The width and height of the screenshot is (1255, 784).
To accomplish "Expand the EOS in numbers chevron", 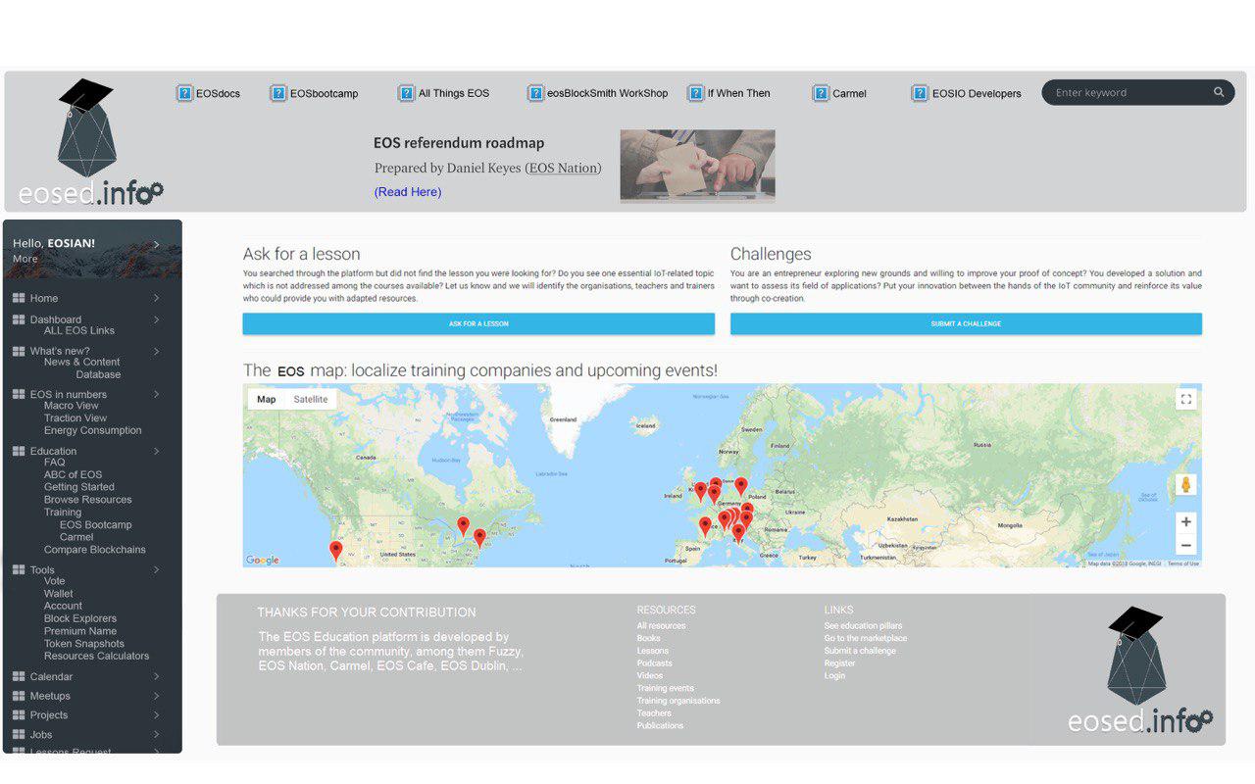I will pos(157,394).
